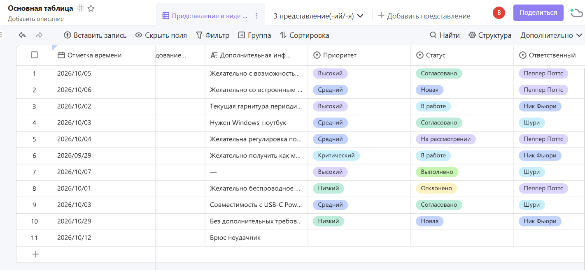Click date cell 2026/10/05

click(104, 74)
